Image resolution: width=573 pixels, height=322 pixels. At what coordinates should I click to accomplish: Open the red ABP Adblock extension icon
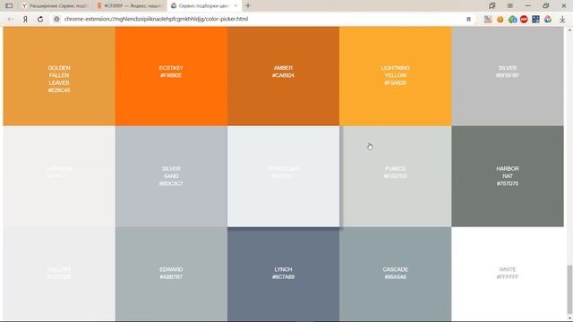pyautogui.click(x=524, y=20)
